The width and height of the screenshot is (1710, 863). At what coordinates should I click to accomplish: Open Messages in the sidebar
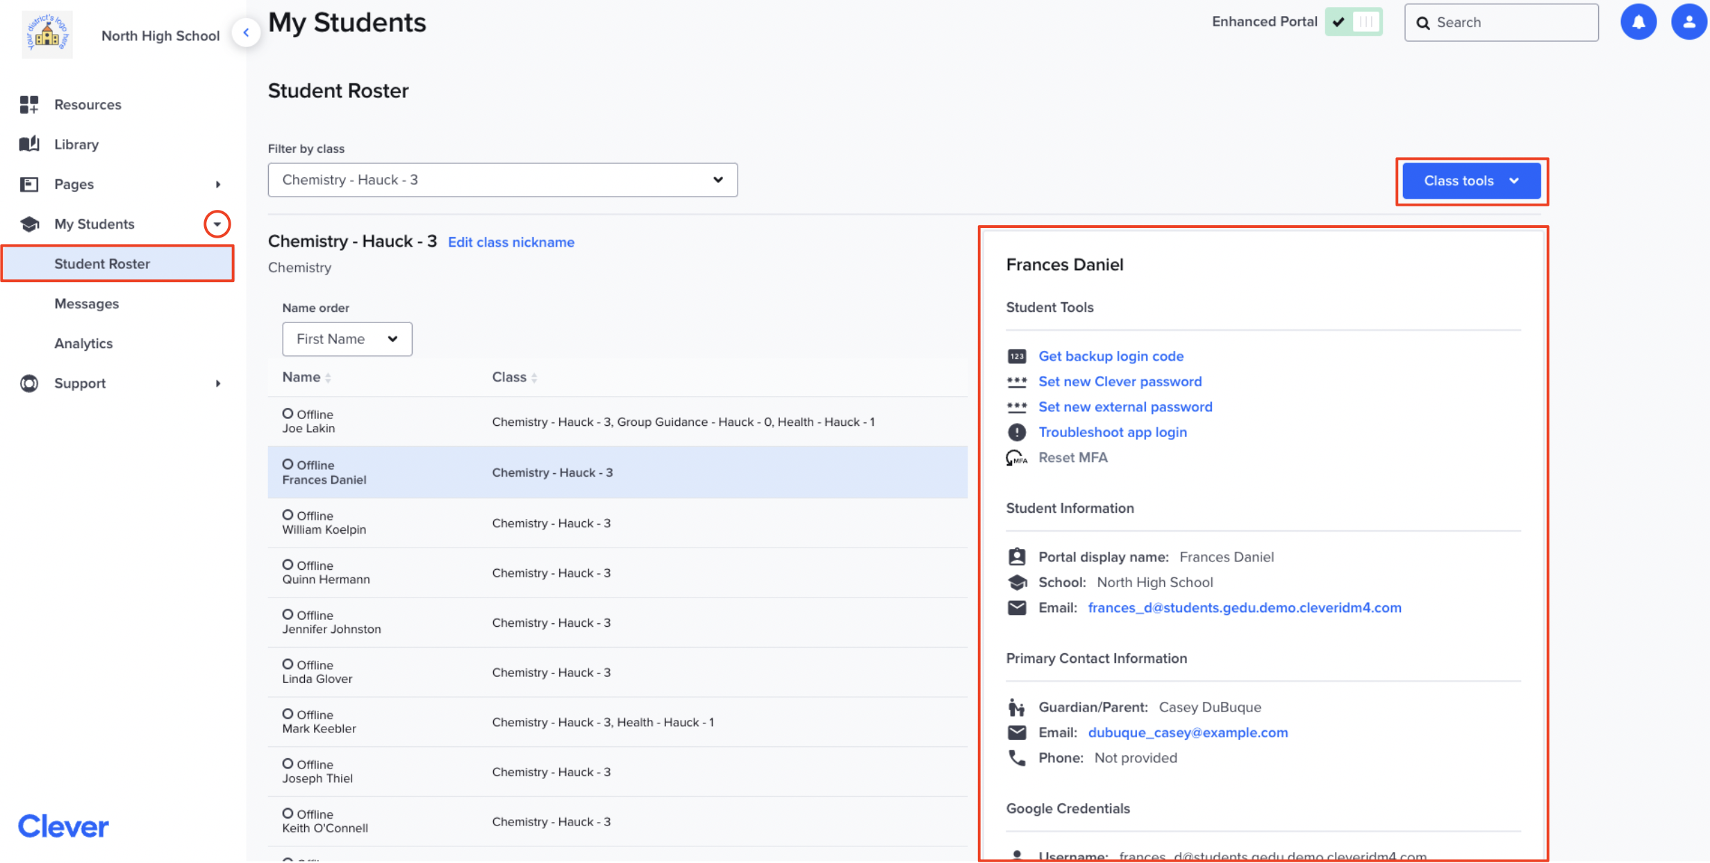(x=86, y=303)
